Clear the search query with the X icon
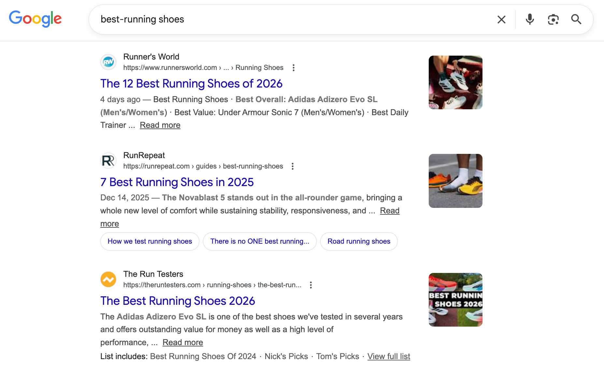Viewport: 604px width, 378px height. point(501,20)
